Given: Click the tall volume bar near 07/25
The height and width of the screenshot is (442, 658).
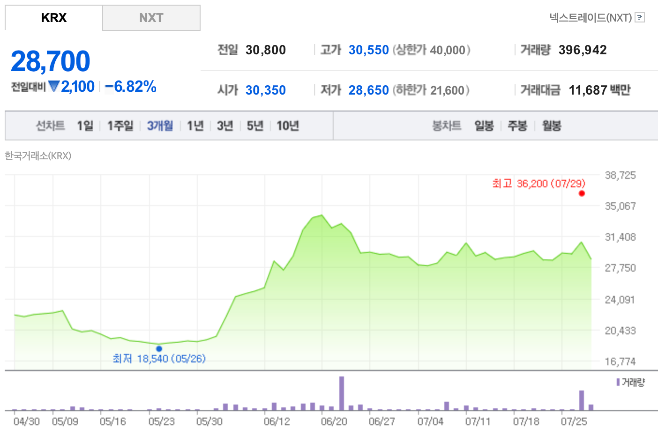Looking at the screenshot, I should (x=582, y=400).
